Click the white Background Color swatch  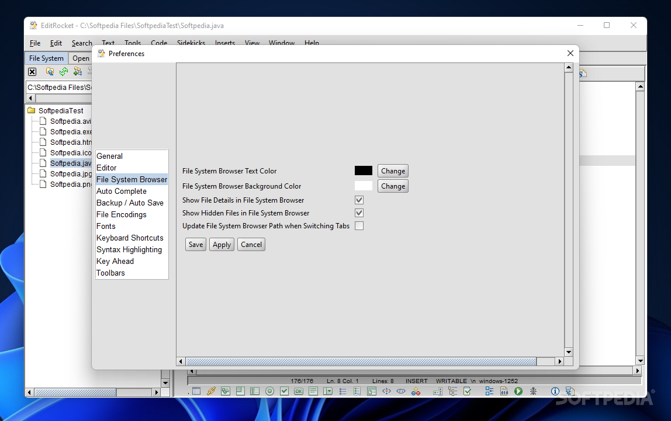tap(364, 186)
